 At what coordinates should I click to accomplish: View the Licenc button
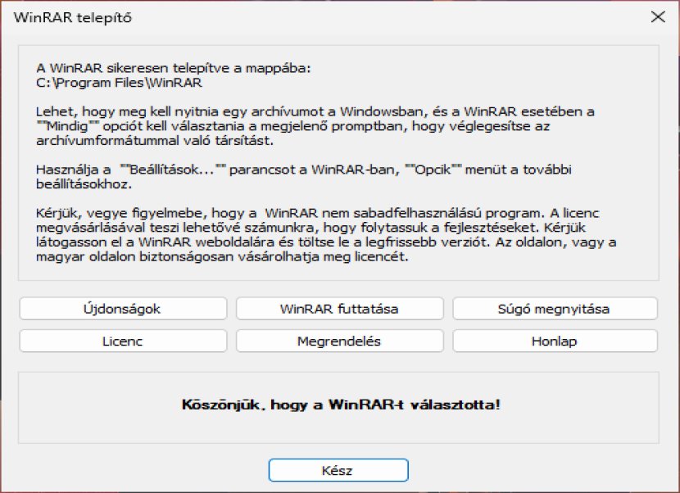click(123, 341)
